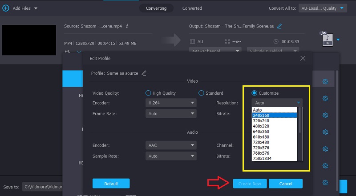Open the Sample Rate dropdown

click(171, 156)
